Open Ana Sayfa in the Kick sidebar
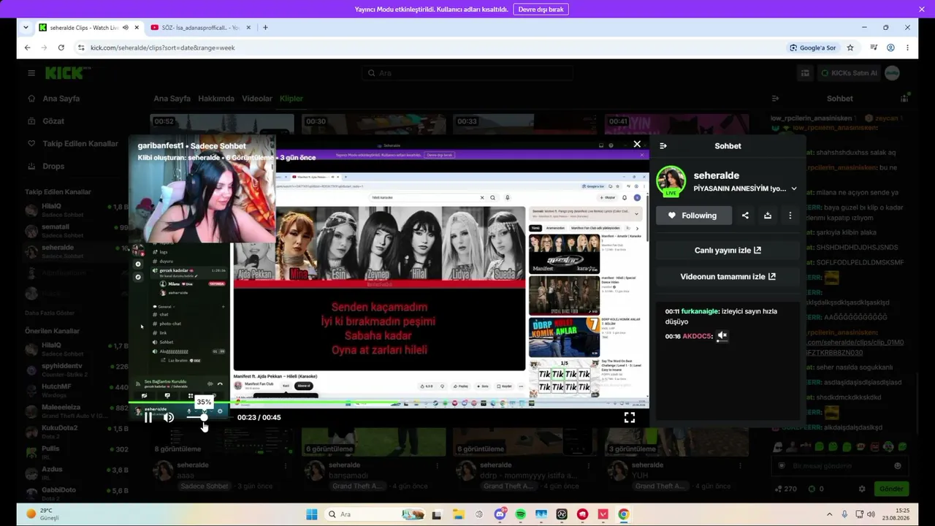935x526 pixels. 61,99
